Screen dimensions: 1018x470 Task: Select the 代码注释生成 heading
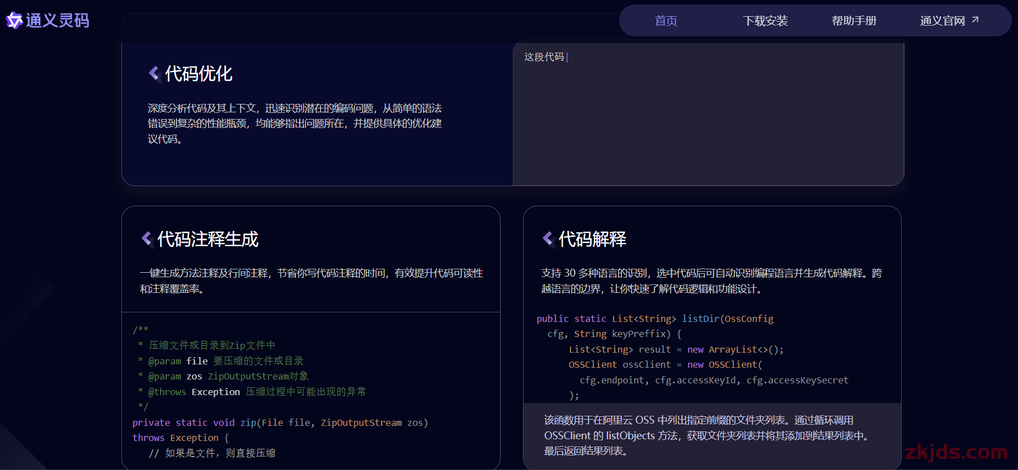[208, 239]
